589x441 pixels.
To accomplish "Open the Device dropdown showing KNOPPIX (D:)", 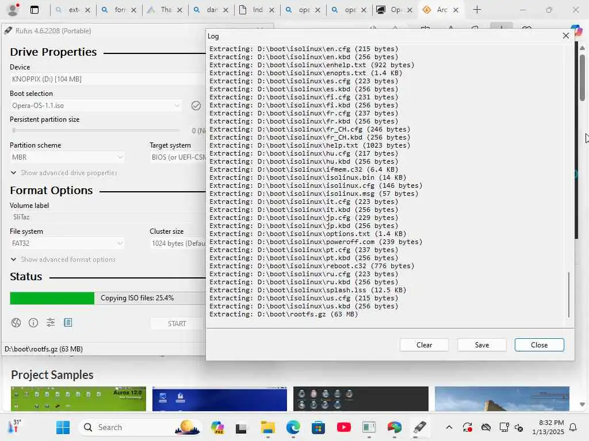I will [x=108, y=79].
